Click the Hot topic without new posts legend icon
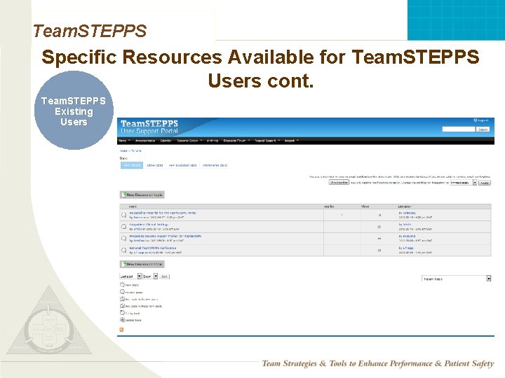This screenshot has height=378, width=505. 122,306
